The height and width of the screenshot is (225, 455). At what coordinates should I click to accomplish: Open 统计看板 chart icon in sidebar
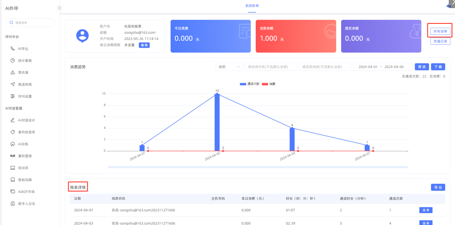point(13,61)
